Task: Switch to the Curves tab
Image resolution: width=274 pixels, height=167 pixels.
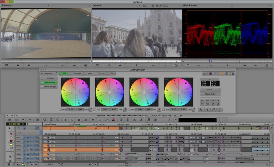Action: [x=101, y=73]
